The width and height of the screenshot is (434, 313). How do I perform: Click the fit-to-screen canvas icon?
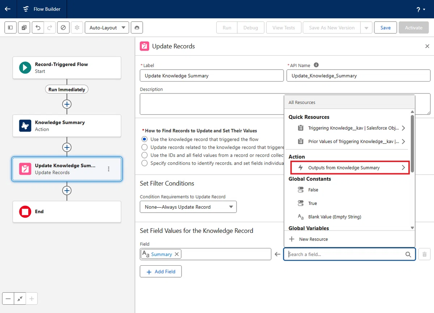(x=20, y=299)
